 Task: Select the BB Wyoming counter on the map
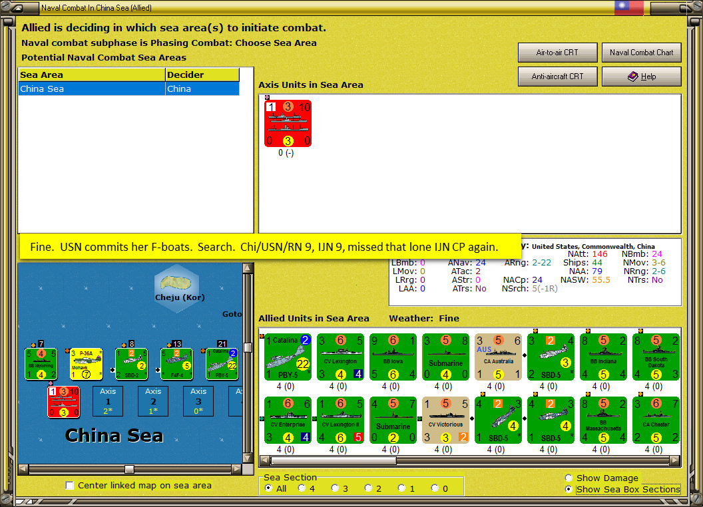click(x=41, y=364)
